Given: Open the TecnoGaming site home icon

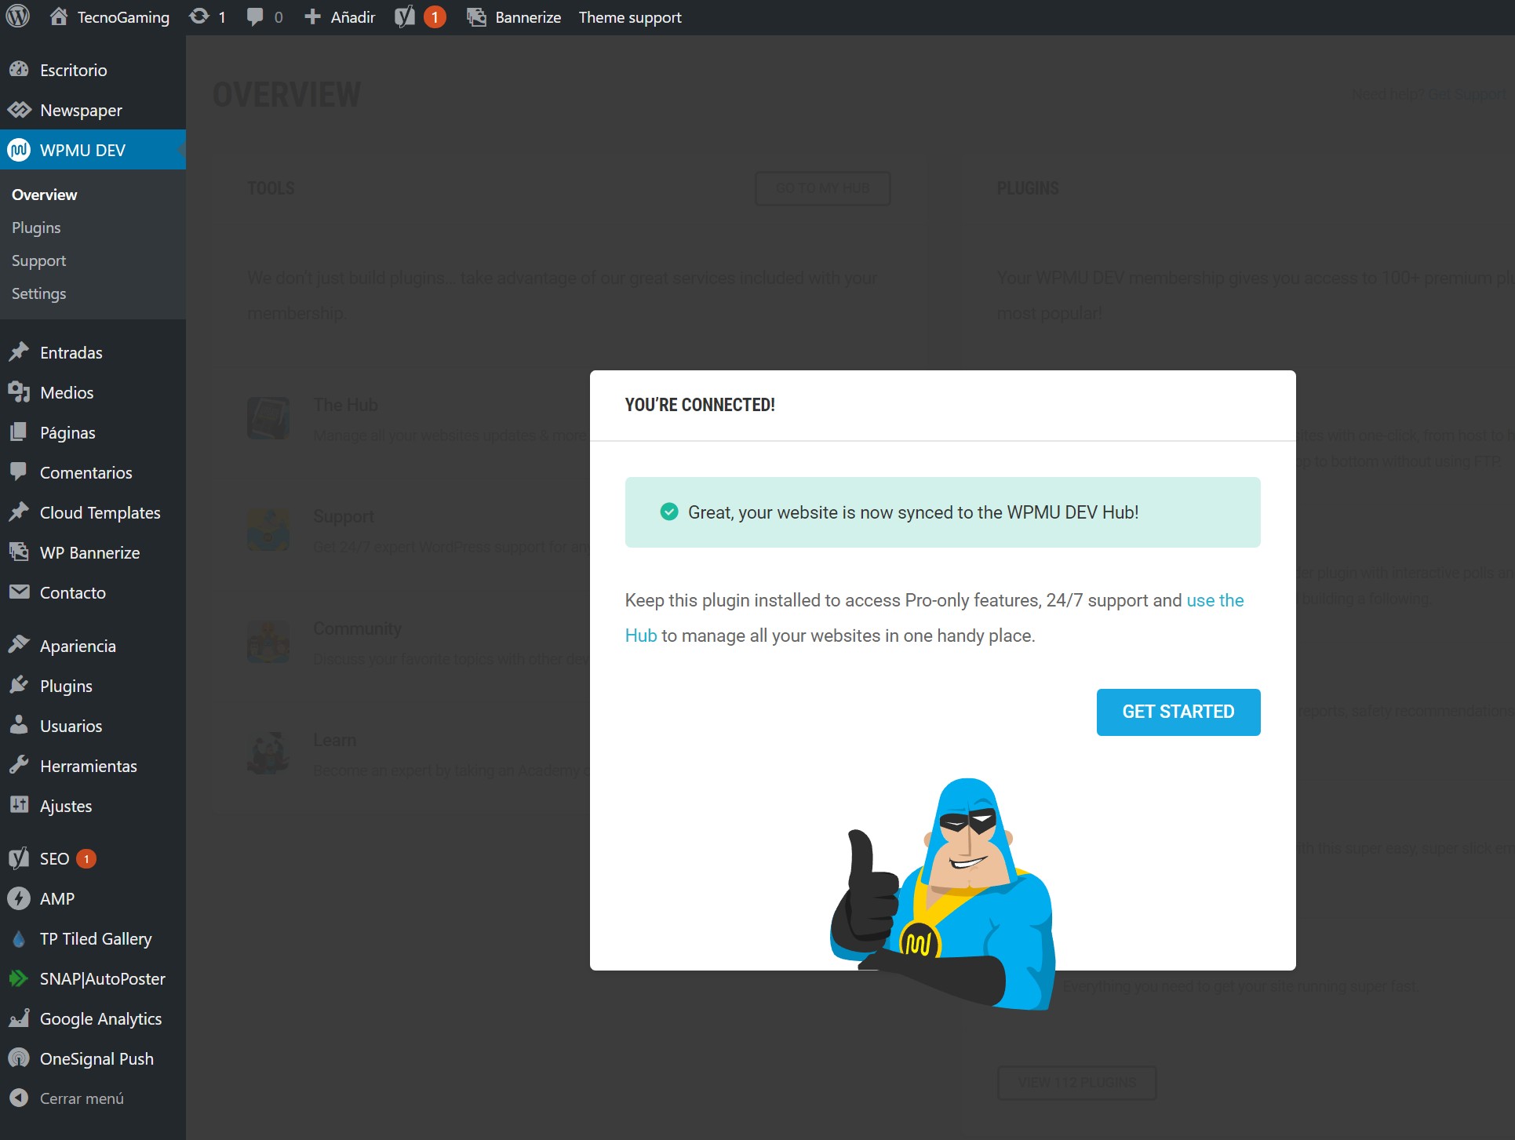Looking at the screenshot, I should pos(58,16).
